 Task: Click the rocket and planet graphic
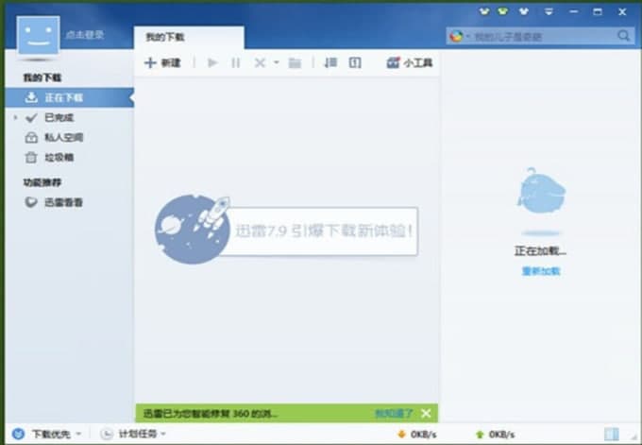click(193, 230)
